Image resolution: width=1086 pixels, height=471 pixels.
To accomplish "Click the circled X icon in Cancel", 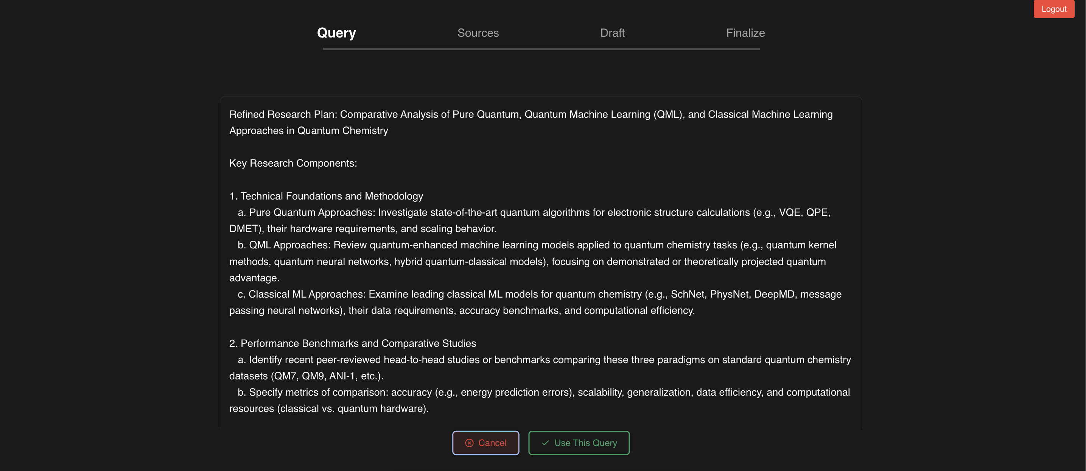I will [x=469, y=443].
